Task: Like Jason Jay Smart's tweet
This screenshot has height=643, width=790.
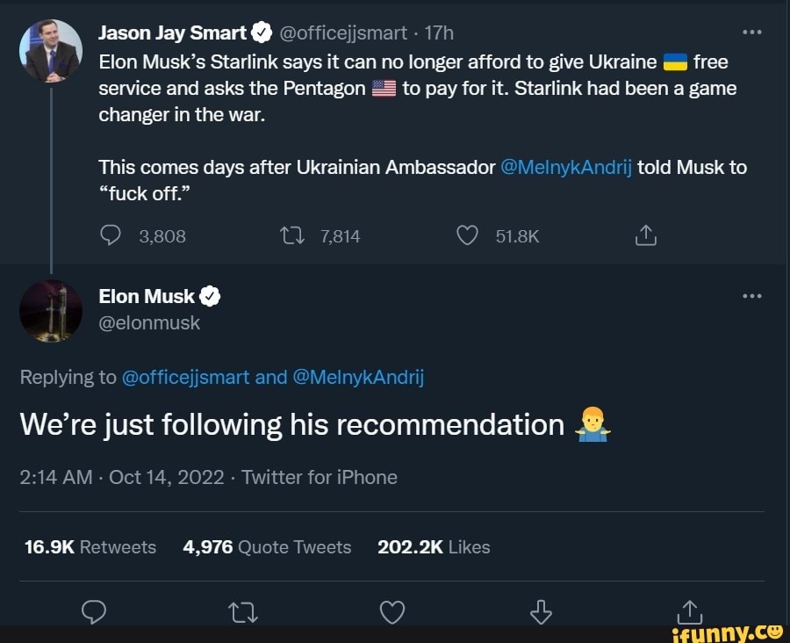Action: [x=468, y=235]
